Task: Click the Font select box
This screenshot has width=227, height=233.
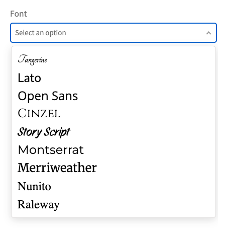Action: pyautogui.click(x=113, y=33)
